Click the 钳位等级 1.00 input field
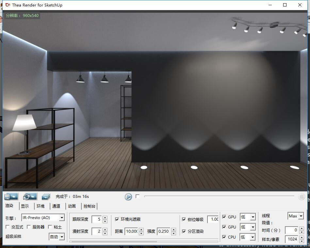Screen dimensions: 310x248 (213, 219)
